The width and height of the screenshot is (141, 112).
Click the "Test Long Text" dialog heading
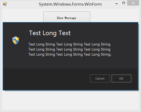coord(50,33)
